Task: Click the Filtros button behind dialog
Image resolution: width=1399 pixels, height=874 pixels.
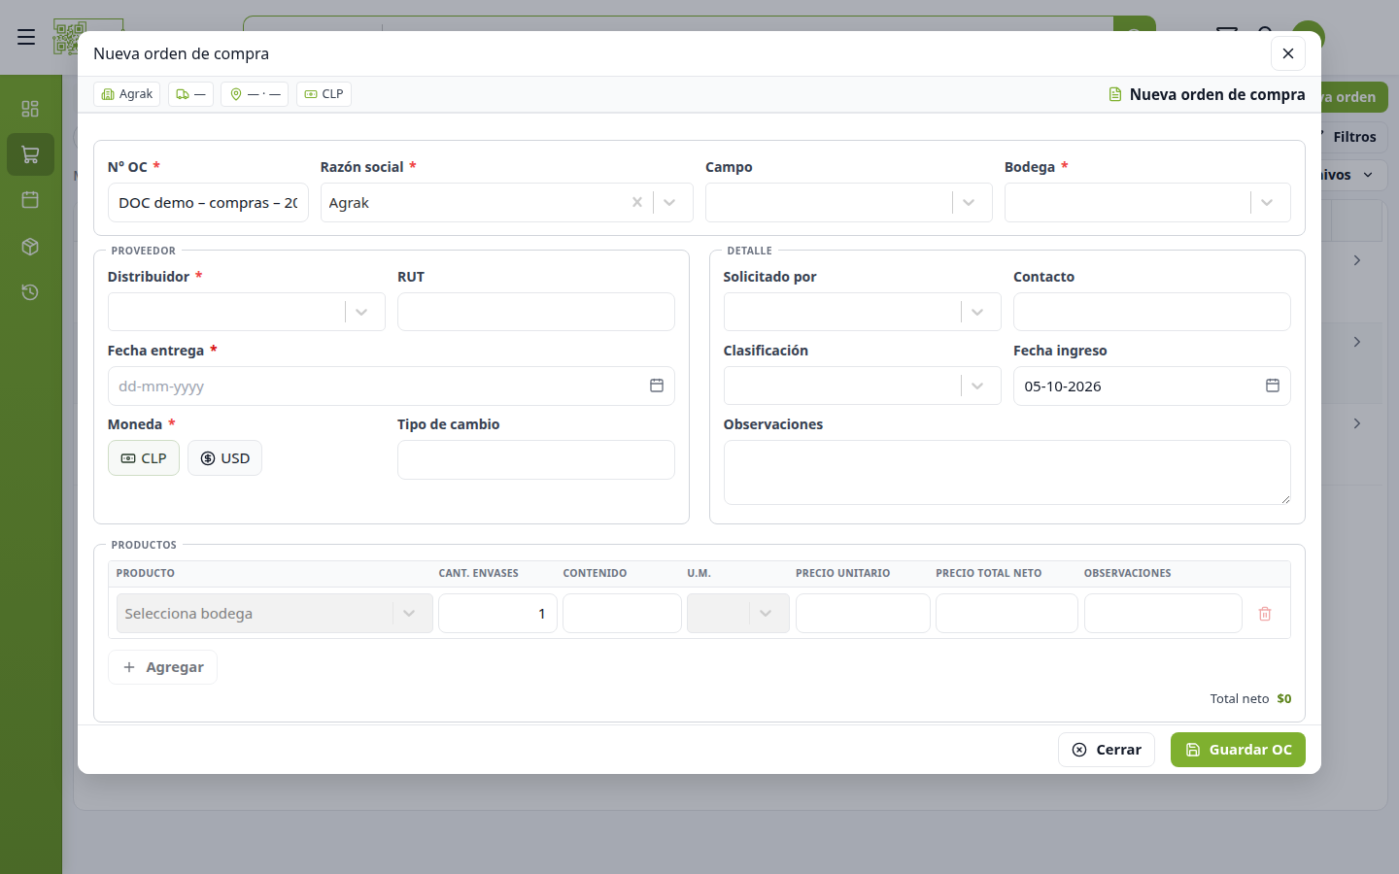Action: [1354, 137]
